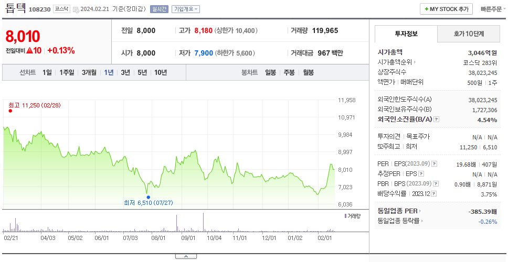Click the help icon beside PBR BPS(2023.09)
Image resolution: width=508 pixels, height=262 pixels.
[x=436, y=184]
